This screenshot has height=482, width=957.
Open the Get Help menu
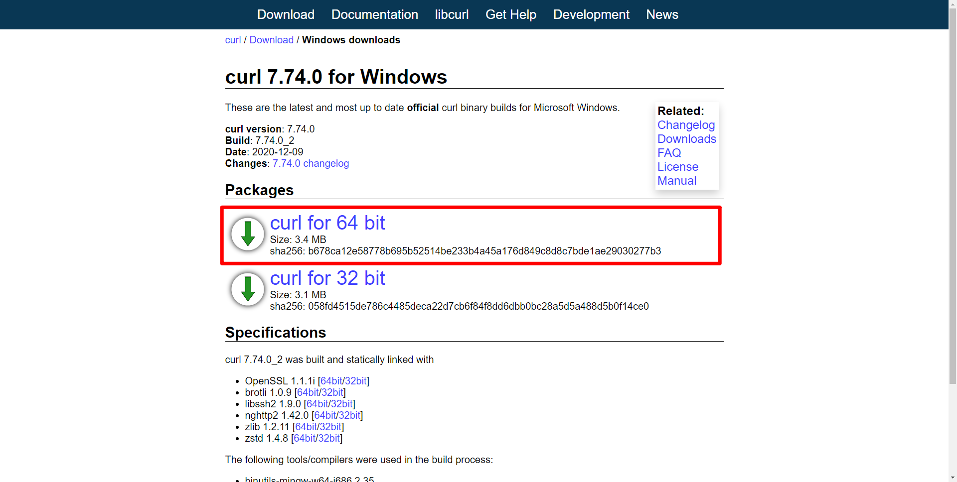click(511, 14)
